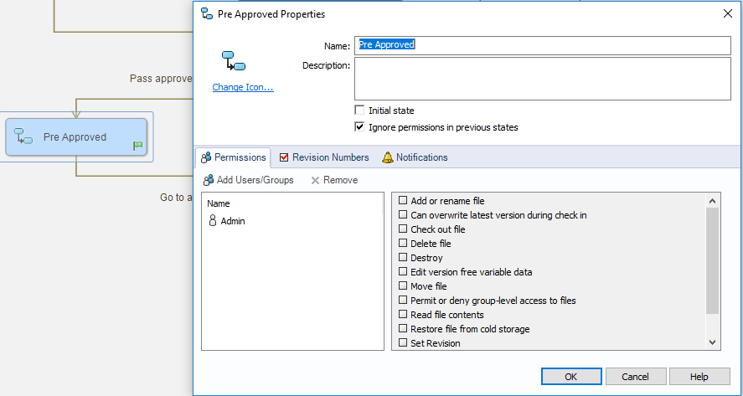
Task: Check the Add or rename file permission
Action: click(403, 201)
